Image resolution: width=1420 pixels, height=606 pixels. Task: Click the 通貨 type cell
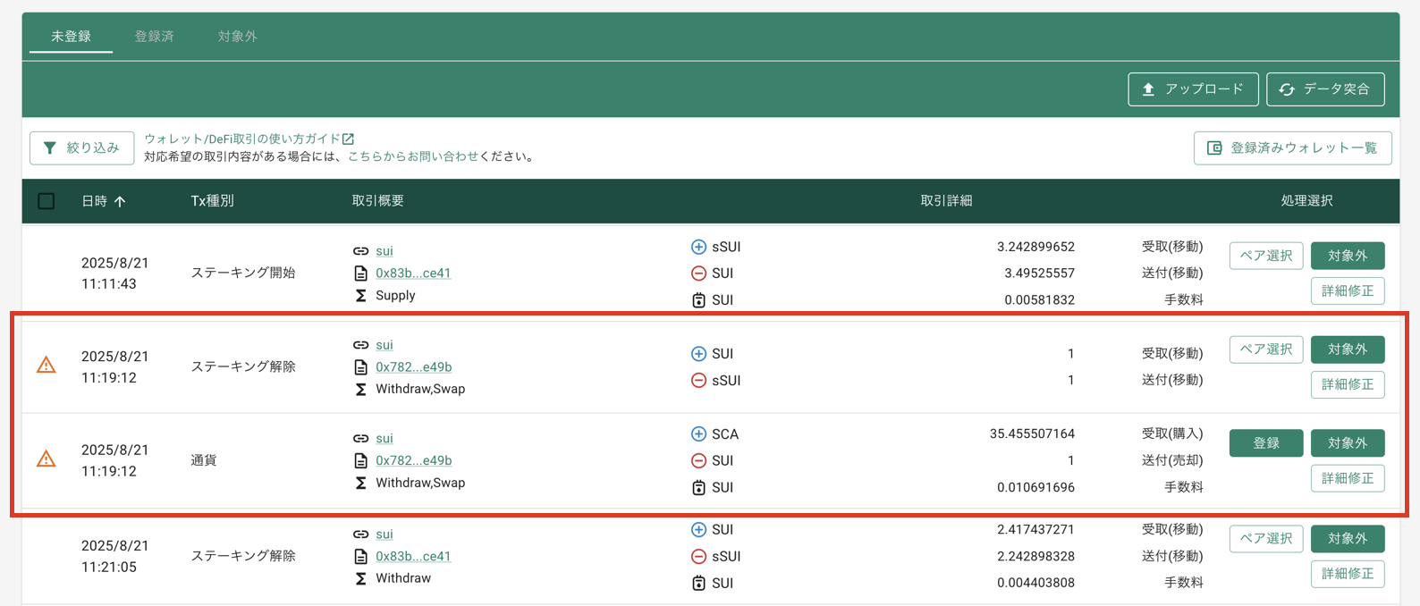tap(204, 460)
